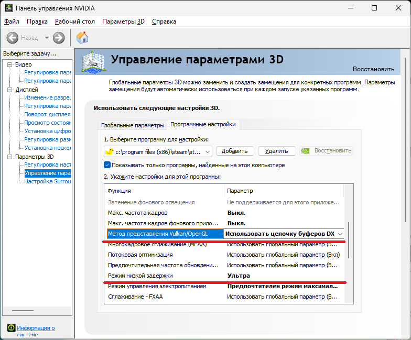This screenshot has height=340, width=411.
Task: Select Макс. частота кадров фонового приложения row
Action: tap(224, 223)
